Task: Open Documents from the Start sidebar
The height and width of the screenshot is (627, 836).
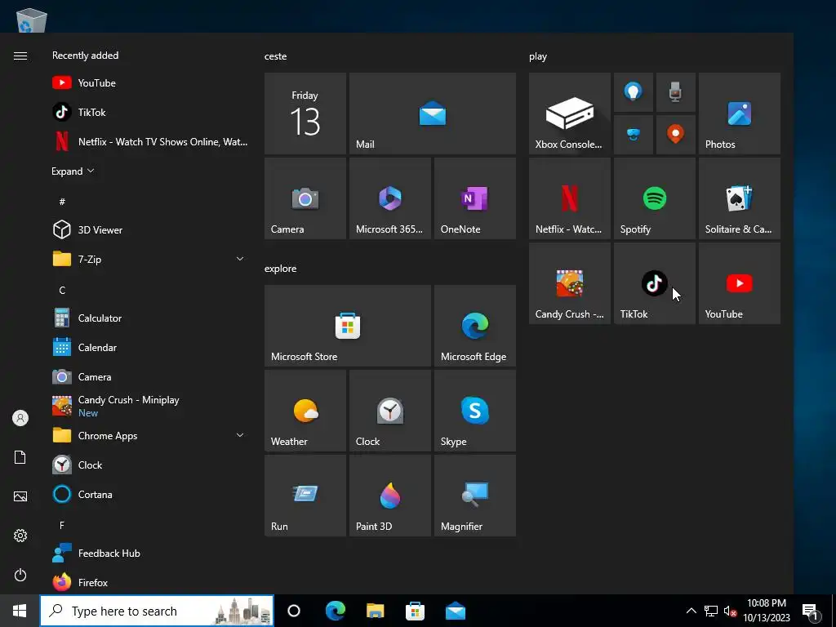Action: pyautogui.click(x=20, y=457)
